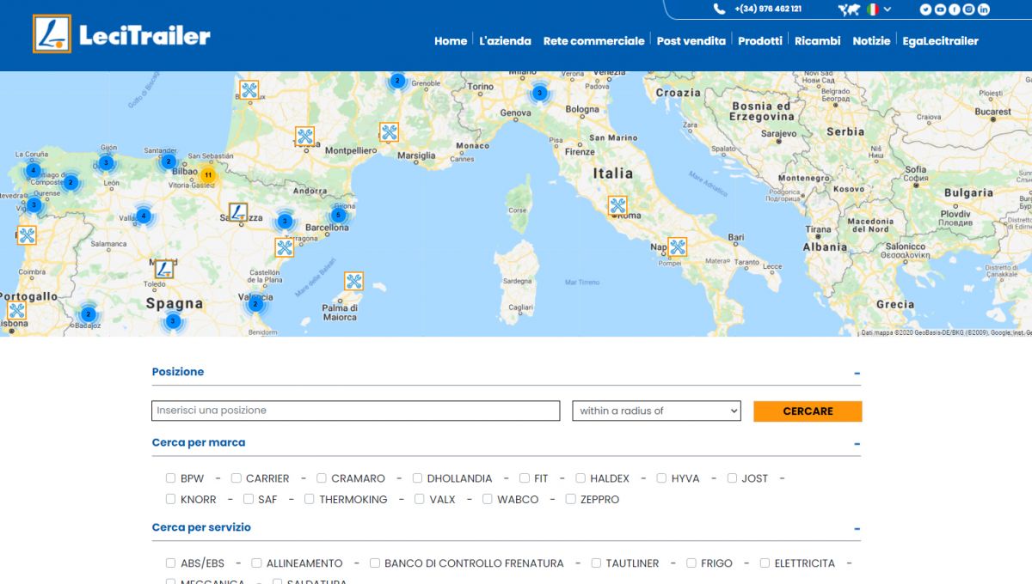Viewport: 1032px width, 584px height.
Task: Open the L'azienda menu item
Action: (x=505, y=40)
